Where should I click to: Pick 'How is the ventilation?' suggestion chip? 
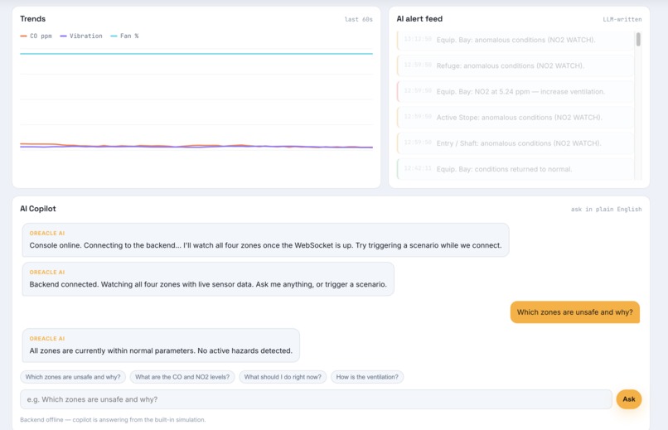click(367, 377)
